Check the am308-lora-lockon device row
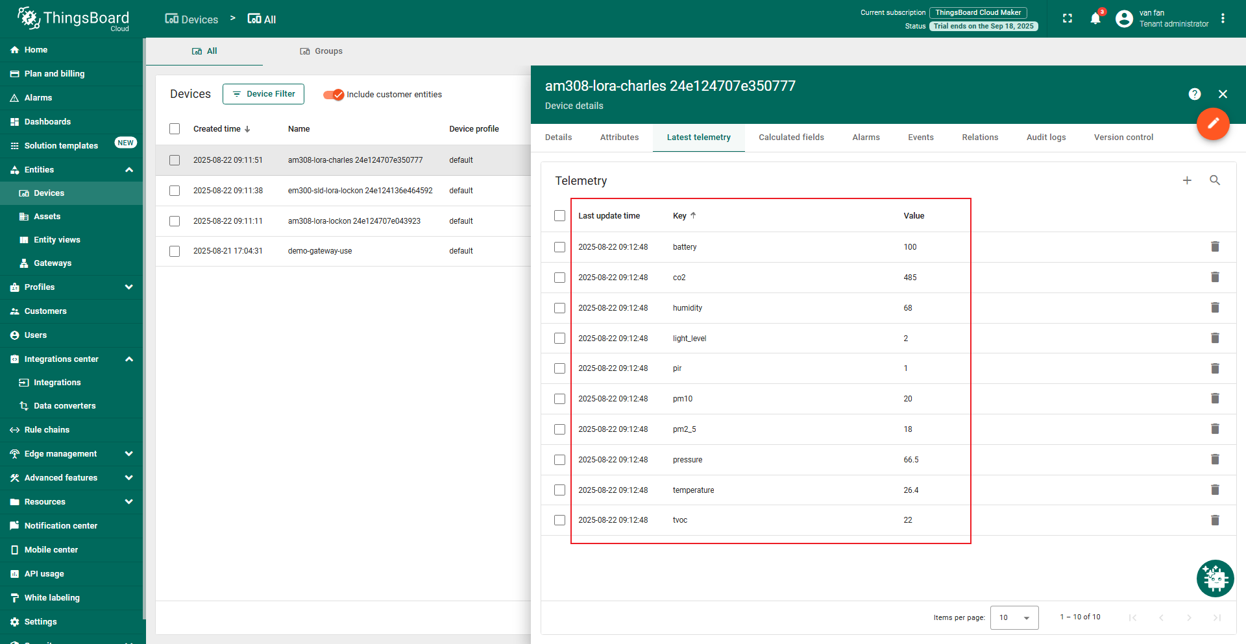Screen dimensions: 1246x644 pos(175,221)
